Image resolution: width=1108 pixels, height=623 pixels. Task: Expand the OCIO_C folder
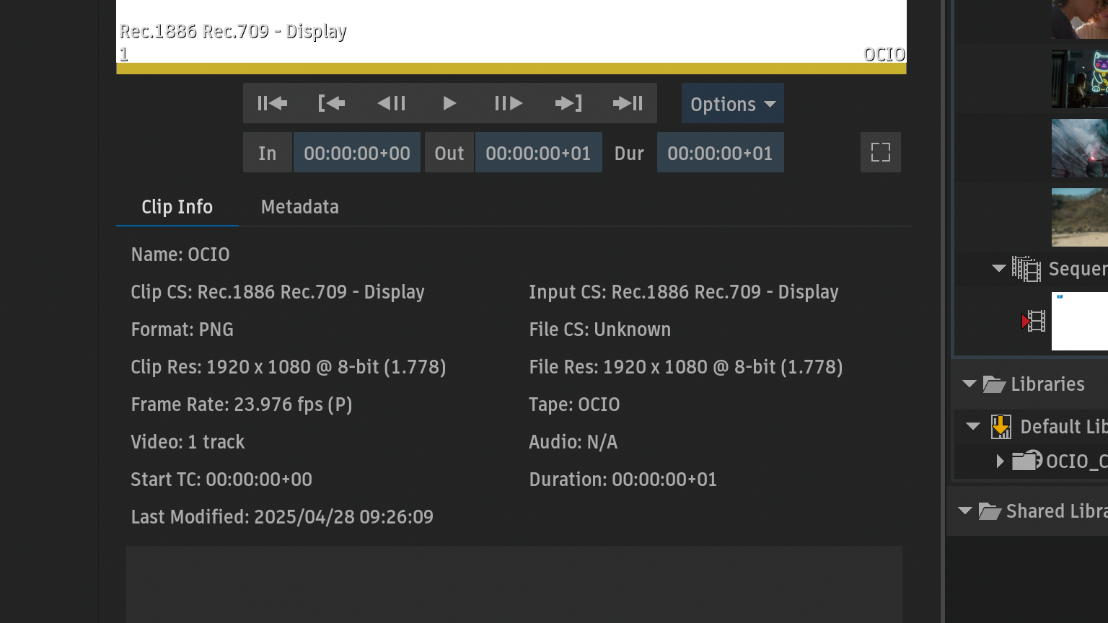1000,461
